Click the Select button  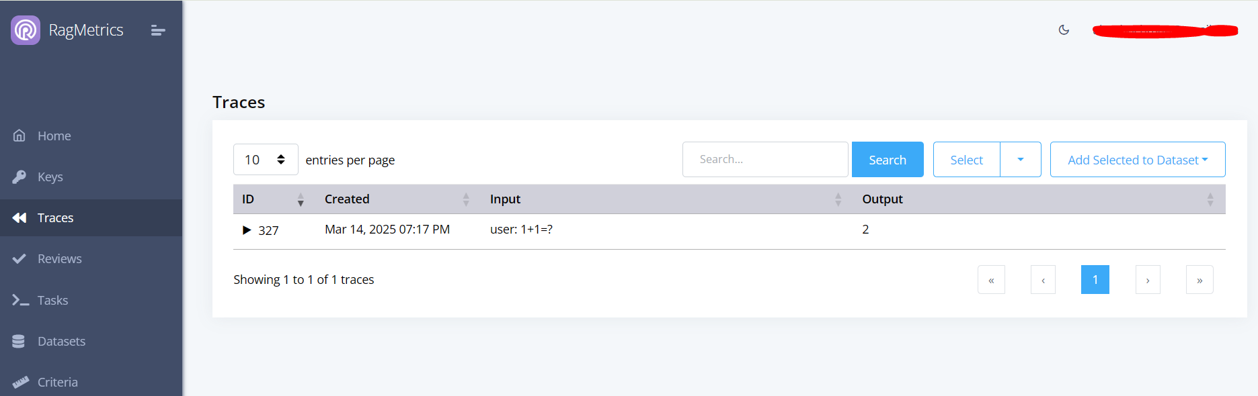966,160
